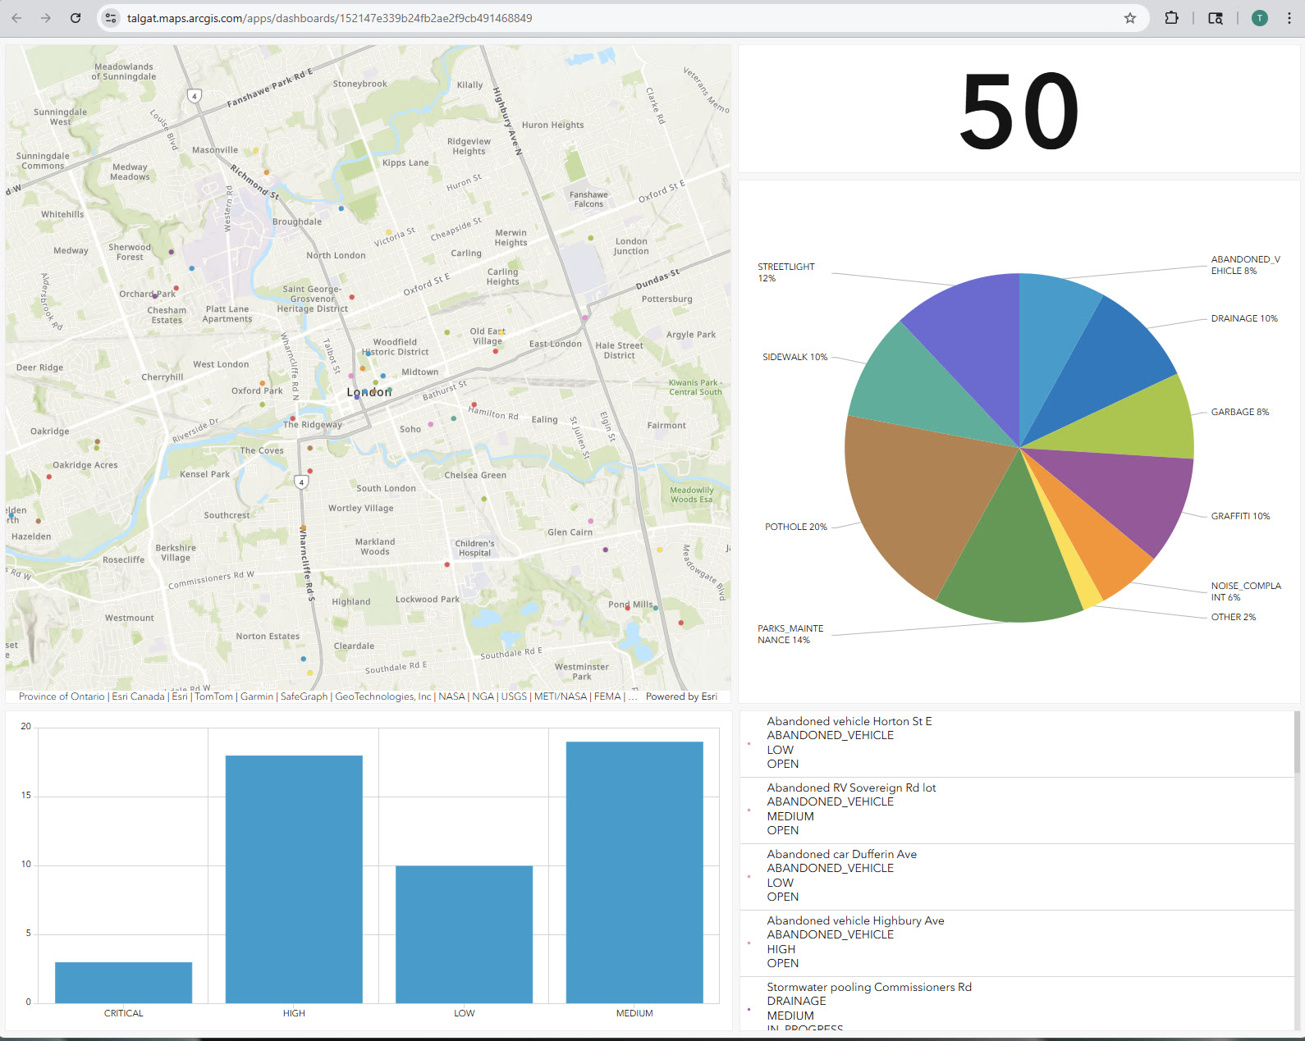This screenshot has width=1305, height=1041.
Task: Open site information icon in address bar
Action: click(x=111, y=18)
